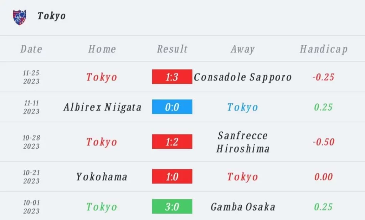Open Yokohama team link
365x220 pixels.
point(102,176)
